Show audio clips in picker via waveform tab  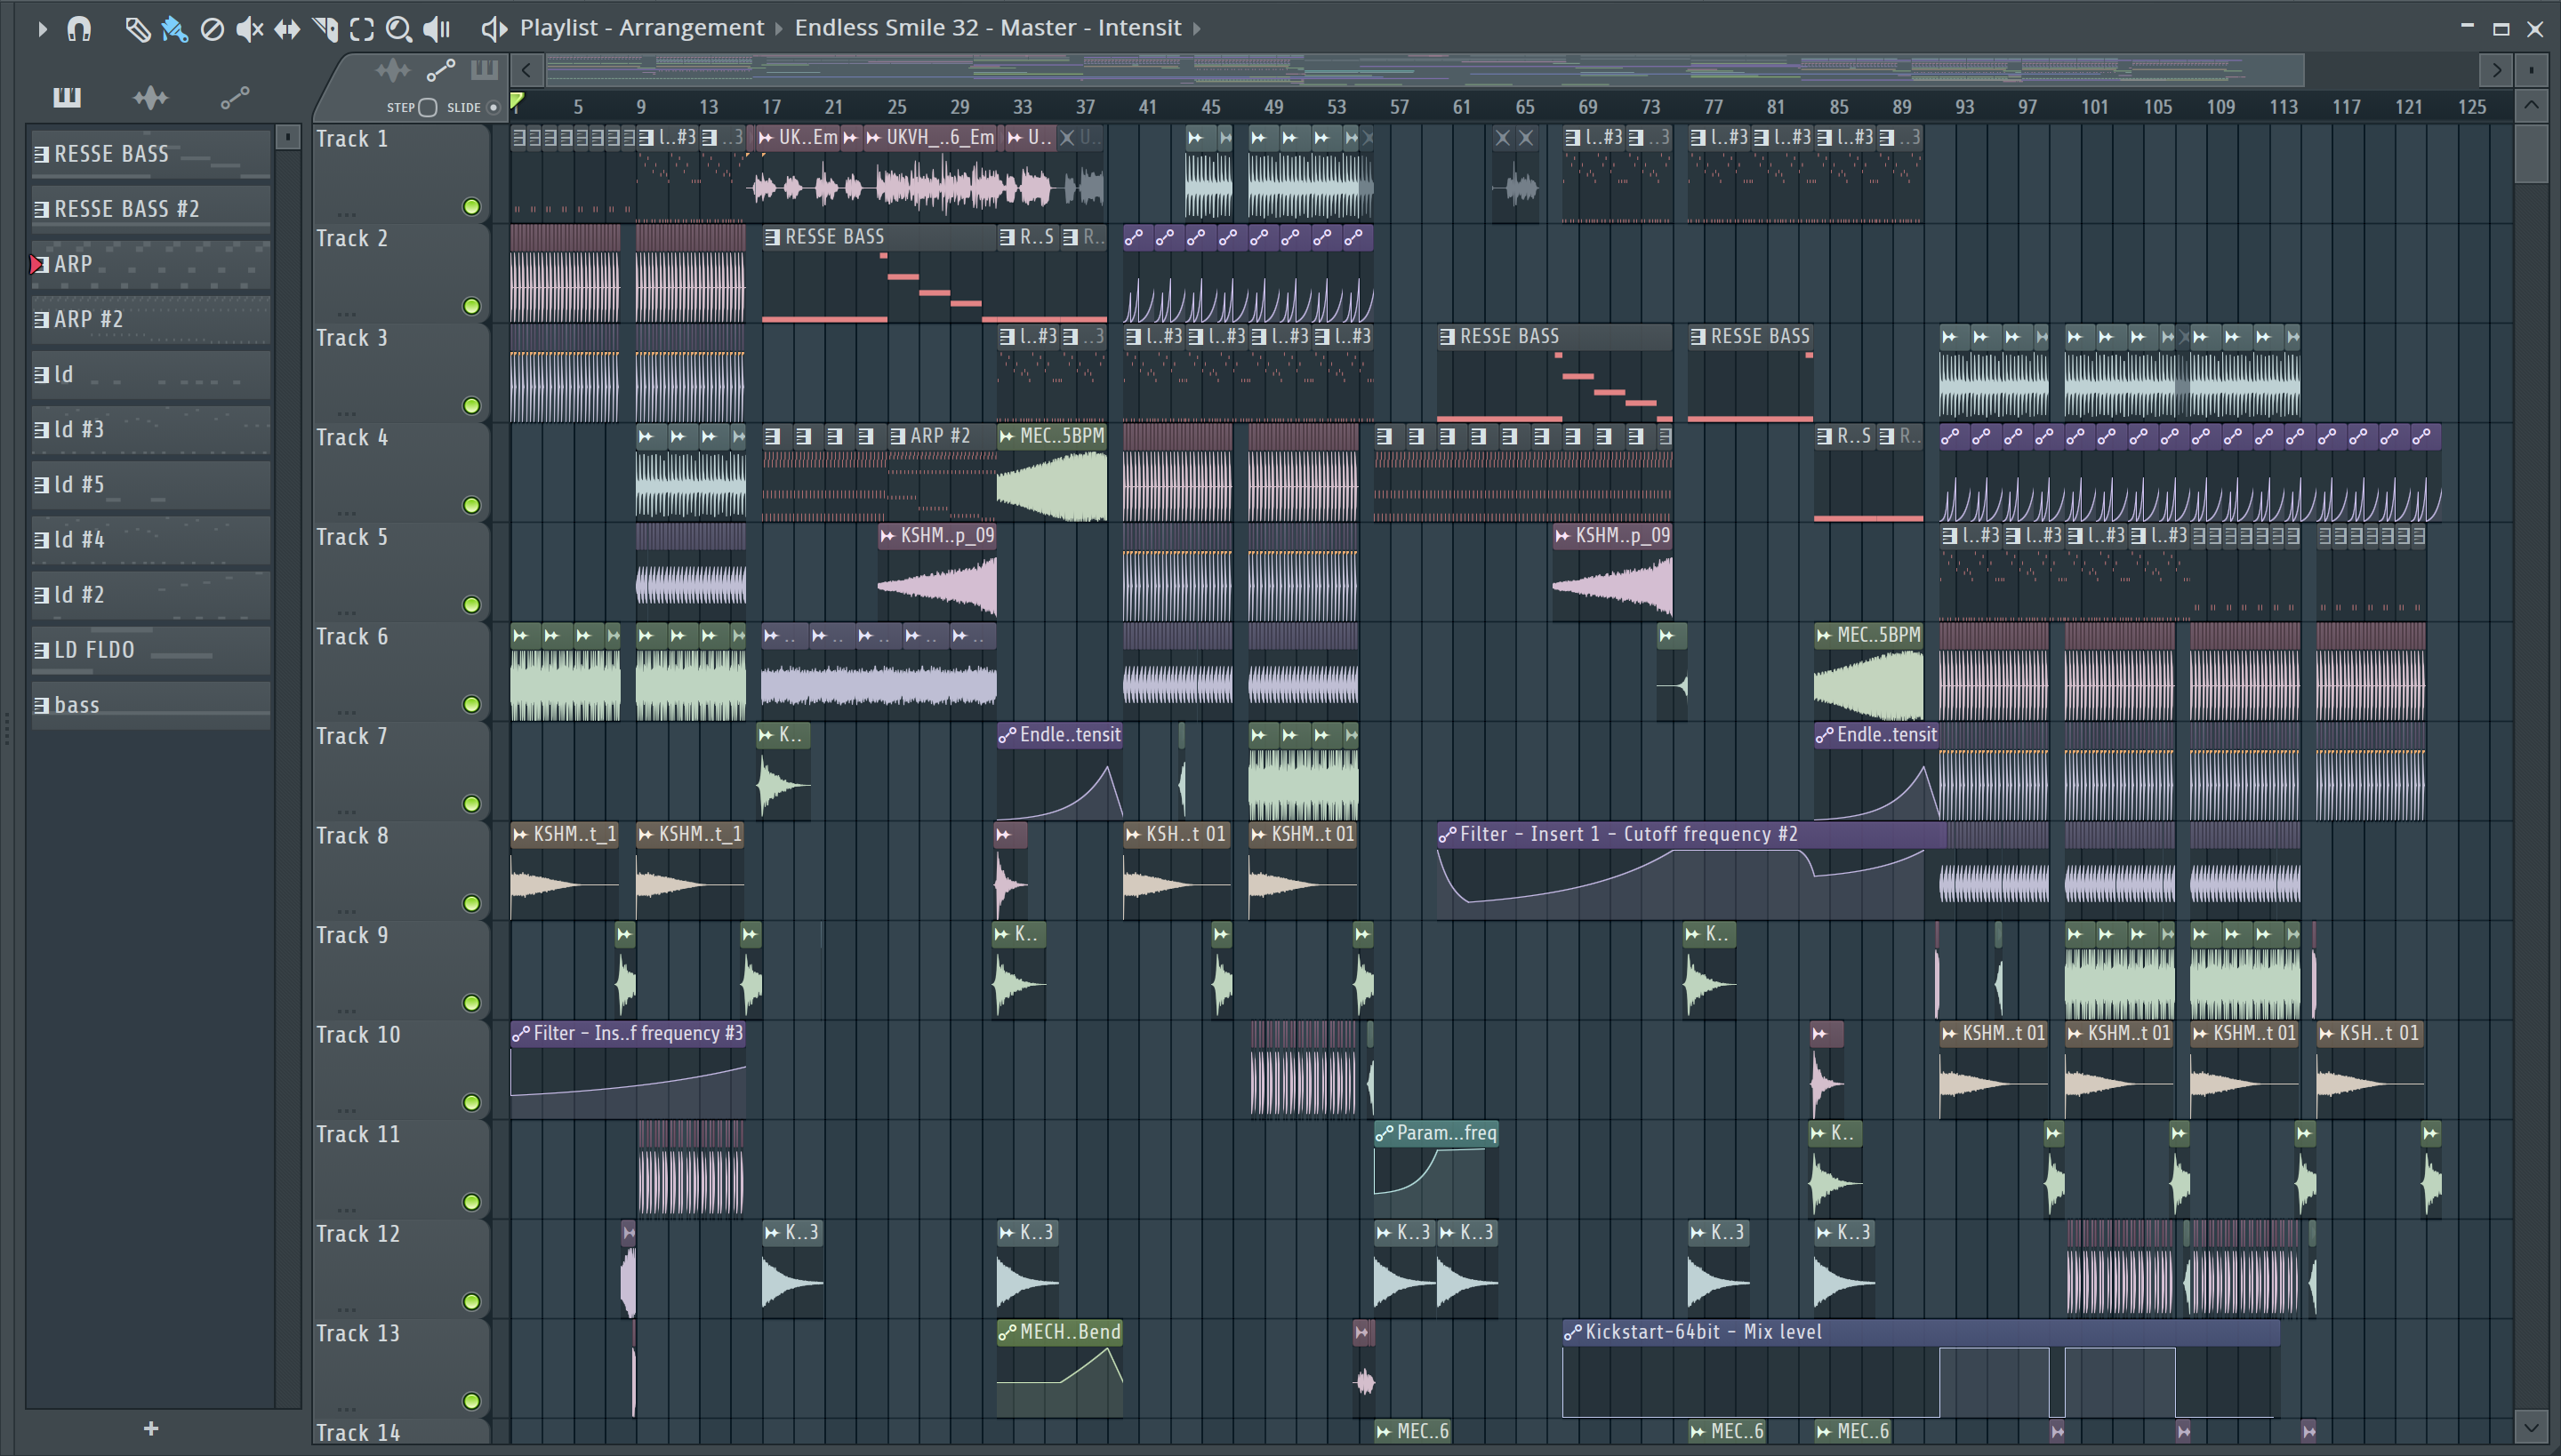150,97
